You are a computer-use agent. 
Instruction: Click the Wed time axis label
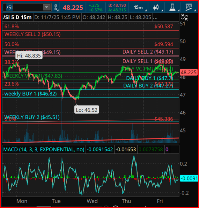[92, 201]
